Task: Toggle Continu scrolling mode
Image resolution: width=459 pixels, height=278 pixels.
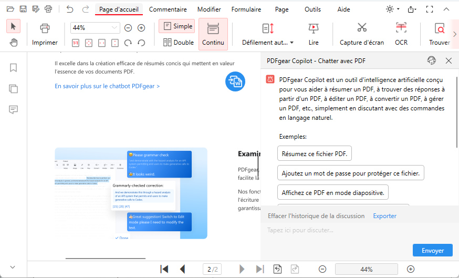Action: point(213,34)
